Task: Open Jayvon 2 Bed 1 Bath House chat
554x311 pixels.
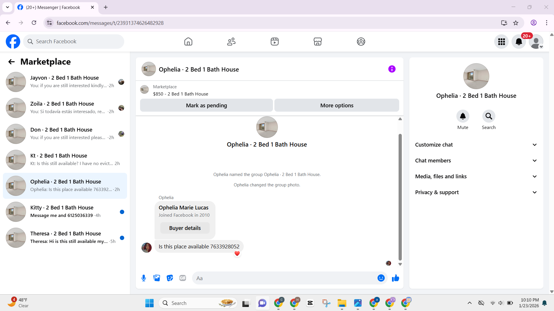Action: [65, 82]
